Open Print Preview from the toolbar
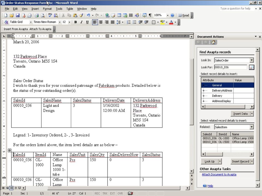Screen dimensions: 262x196 click(x=43, y=15)
